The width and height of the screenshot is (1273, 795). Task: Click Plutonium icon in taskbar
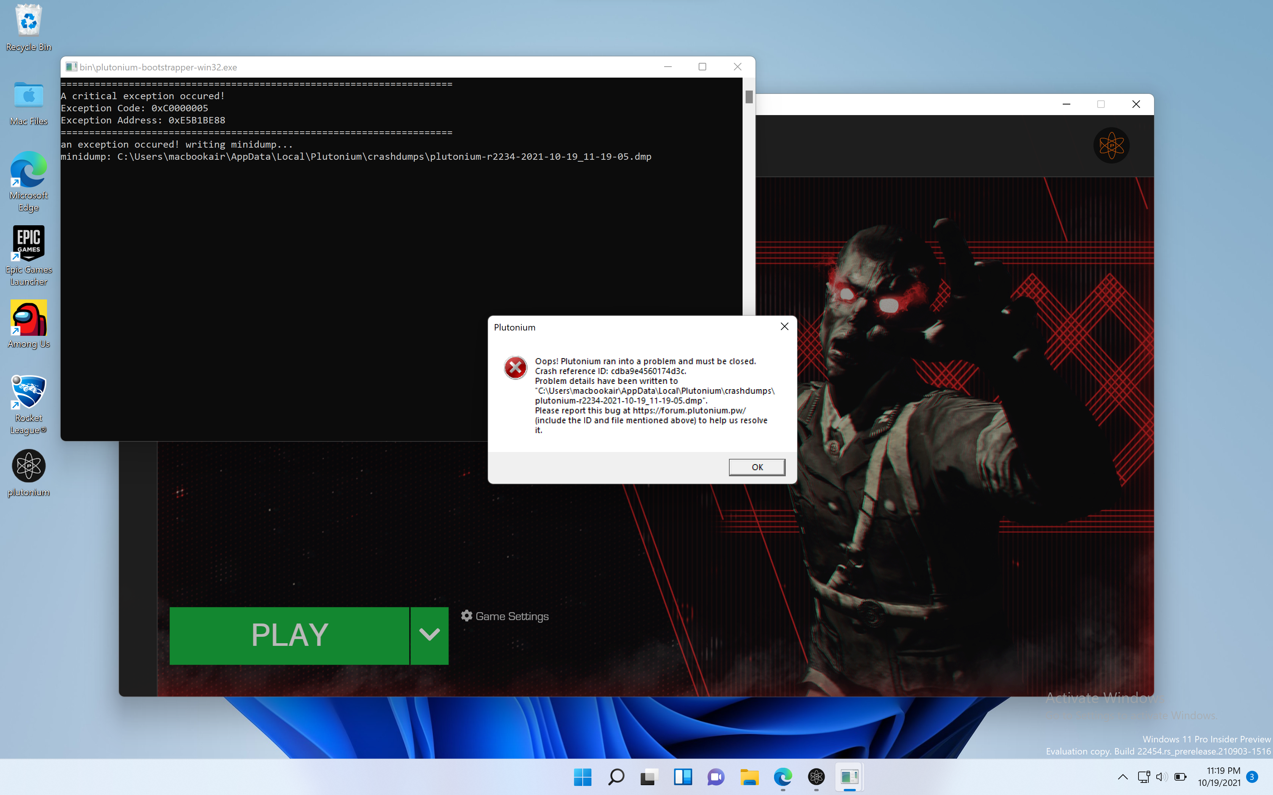point(816,776)
